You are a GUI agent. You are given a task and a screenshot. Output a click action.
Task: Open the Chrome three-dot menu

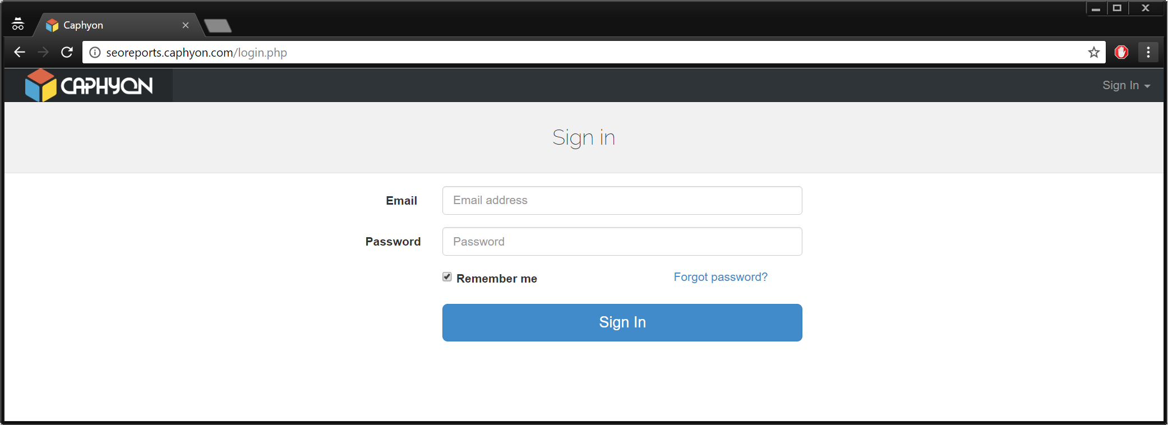tap(1148, 52)
